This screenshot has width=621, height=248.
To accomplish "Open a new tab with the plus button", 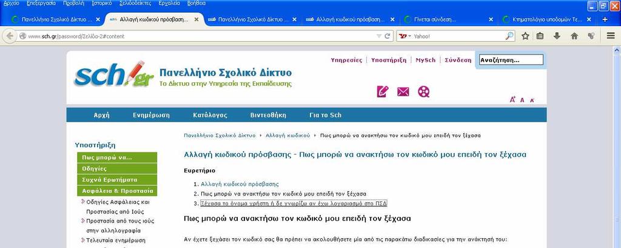I will (x=605, y=19).
